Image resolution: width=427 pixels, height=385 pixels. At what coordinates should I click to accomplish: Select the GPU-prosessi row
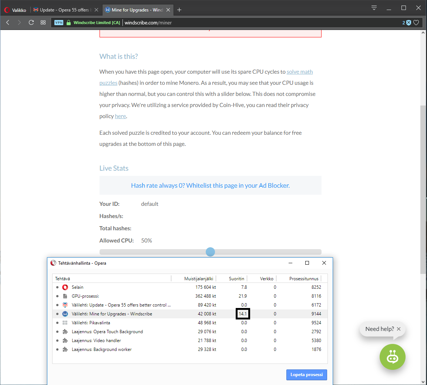pos(190,296)
